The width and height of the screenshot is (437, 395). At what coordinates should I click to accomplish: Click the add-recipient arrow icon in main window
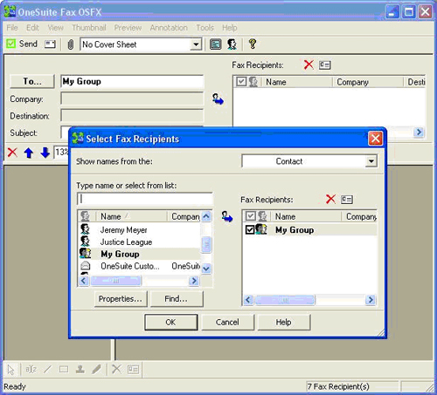pyautogui.click(x=218, y=99)
